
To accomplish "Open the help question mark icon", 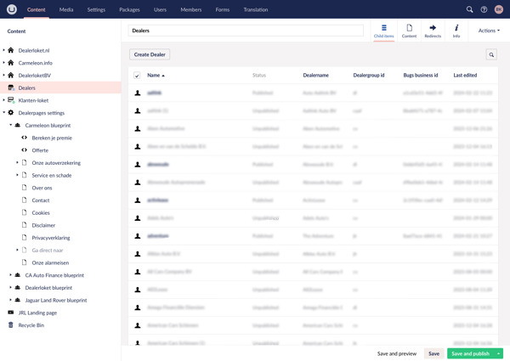I will pyautogui.click(x=484, y=9).
